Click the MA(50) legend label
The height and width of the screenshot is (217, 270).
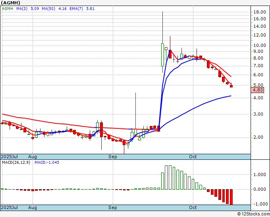(x=48, y=9)
